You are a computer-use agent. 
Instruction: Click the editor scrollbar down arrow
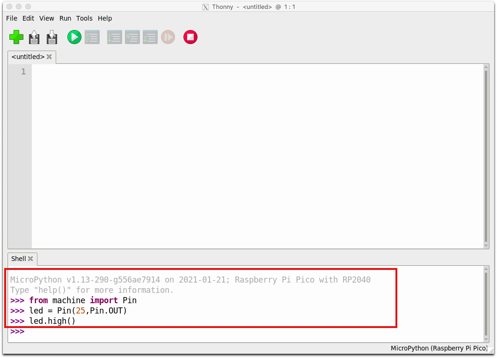(486, 246)
